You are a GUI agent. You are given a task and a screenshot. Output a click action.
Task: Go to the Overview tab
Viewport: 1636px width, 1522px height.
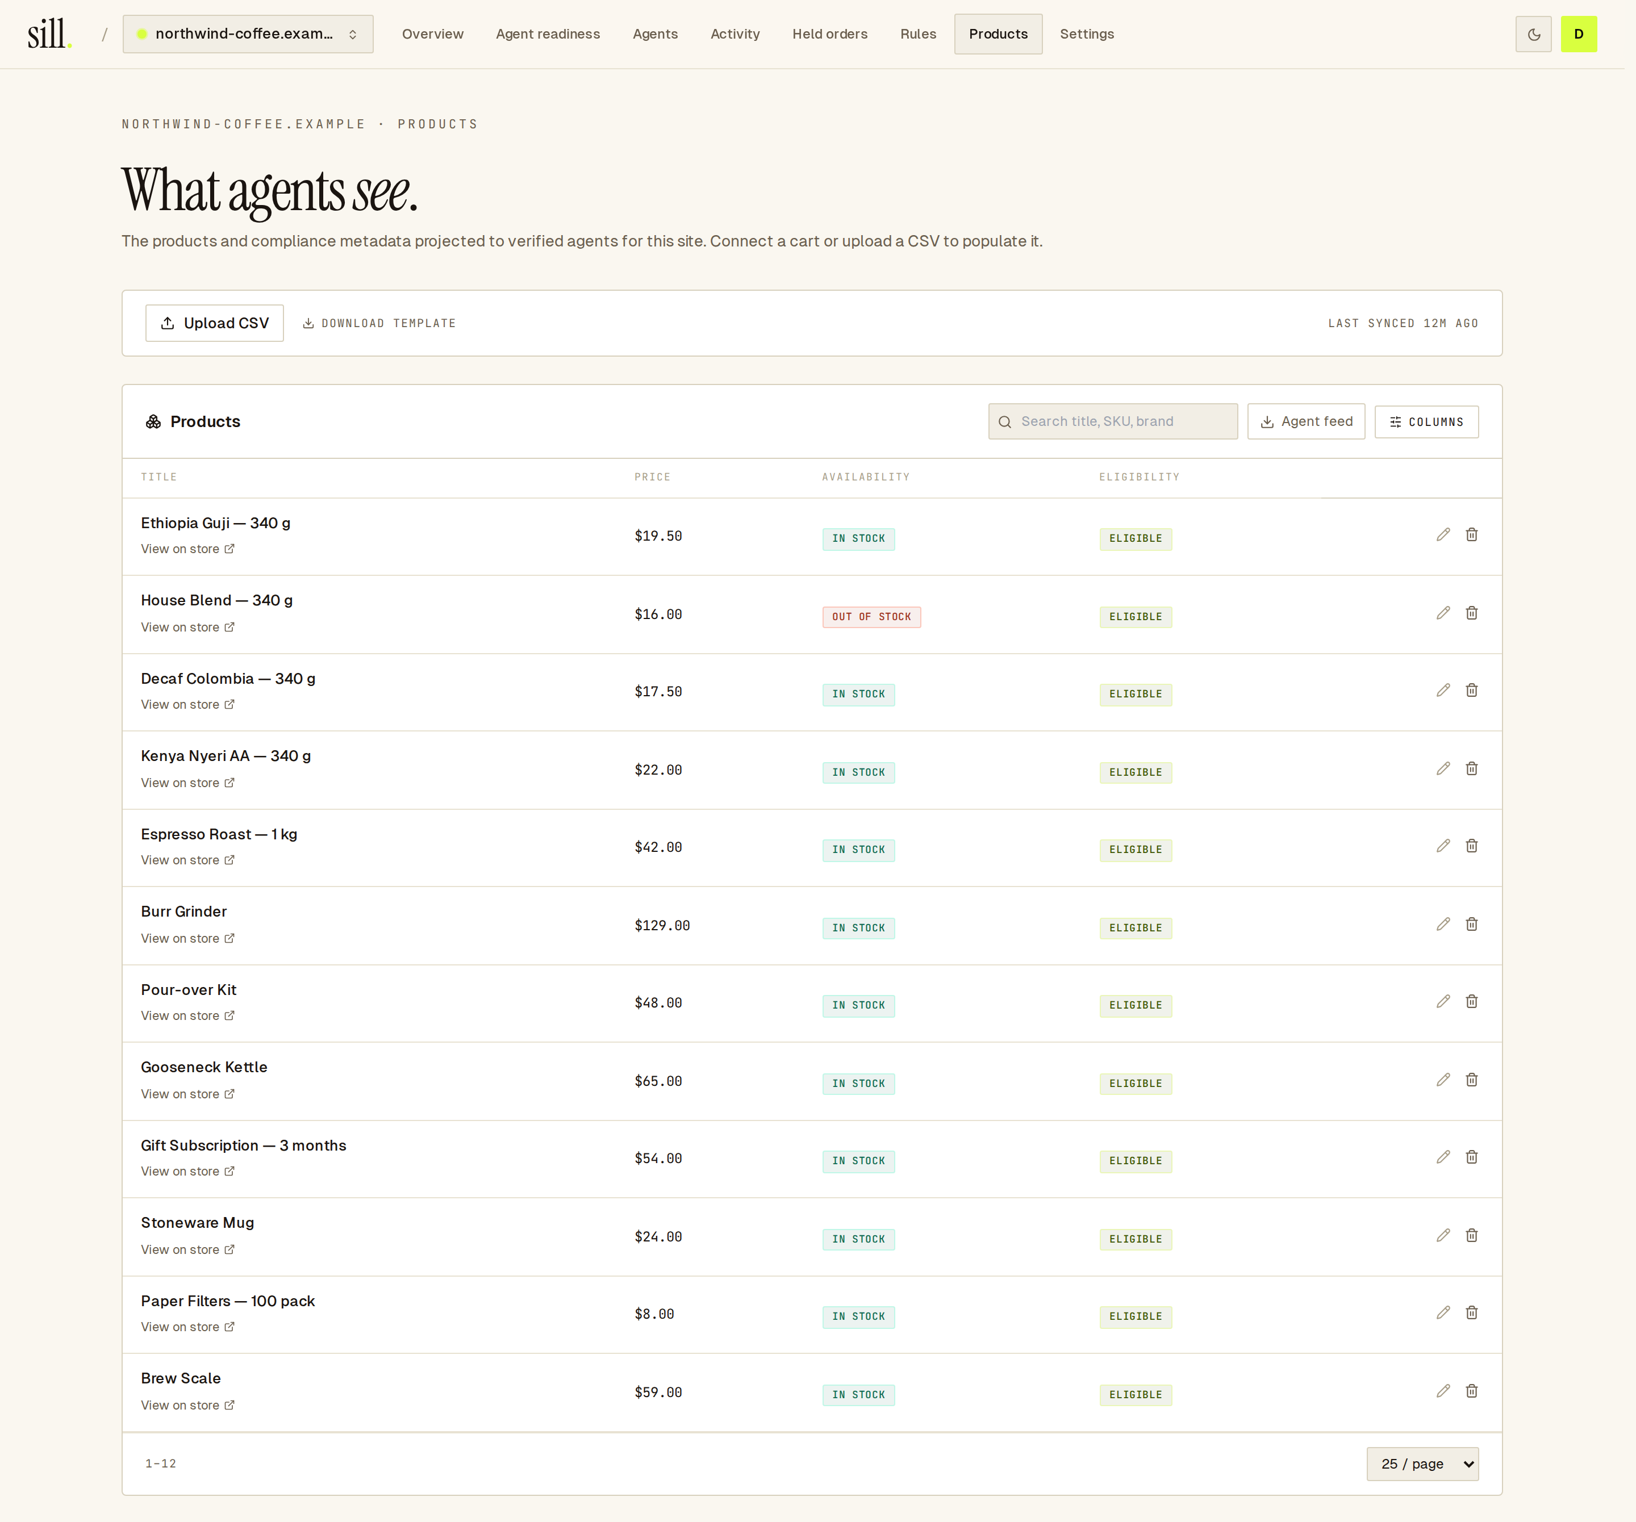coord(433,34)
